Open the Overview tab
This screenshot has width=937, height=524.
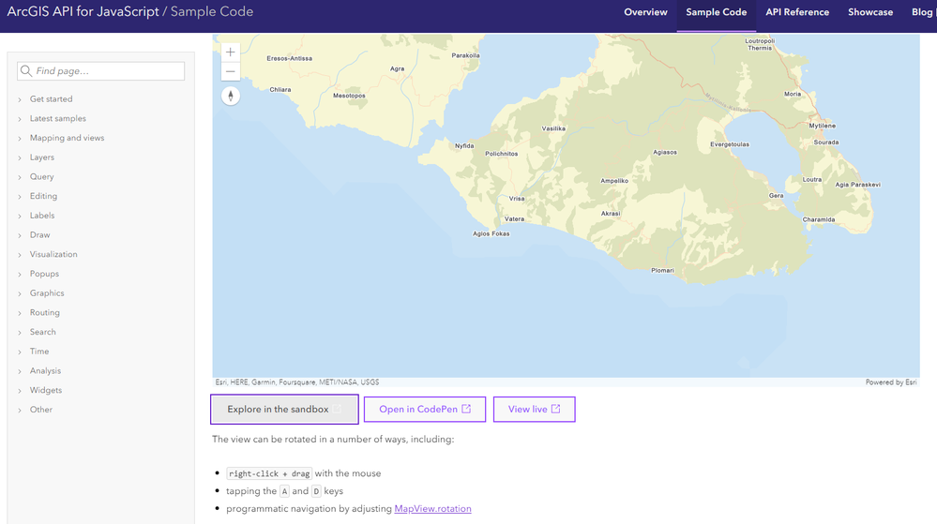point(645,13)
